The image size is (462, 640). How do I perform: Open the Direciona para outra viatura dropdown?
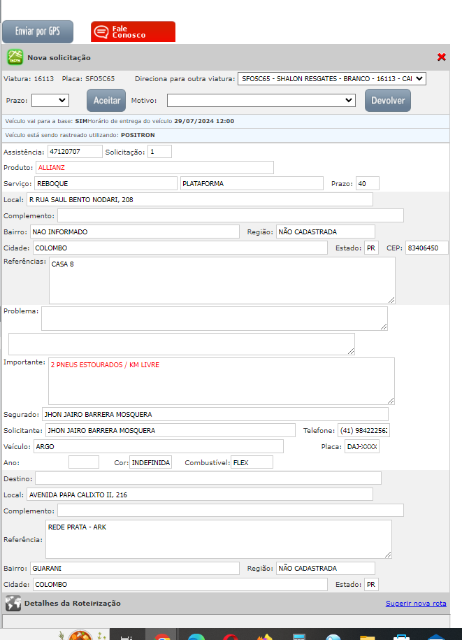(332, 79)
